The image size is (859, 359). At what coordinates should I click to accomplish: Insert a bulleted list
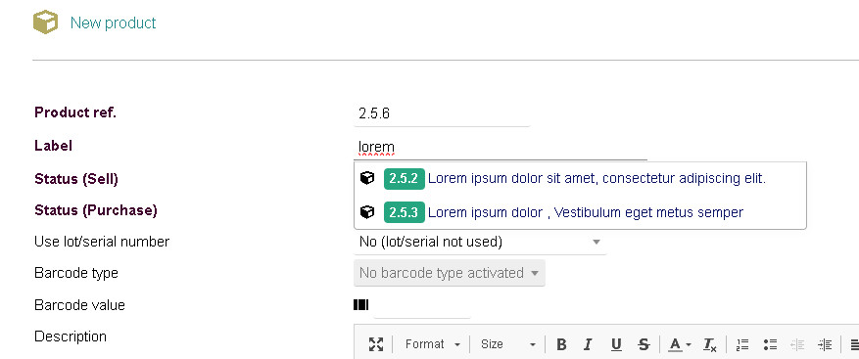coord(770,344)
